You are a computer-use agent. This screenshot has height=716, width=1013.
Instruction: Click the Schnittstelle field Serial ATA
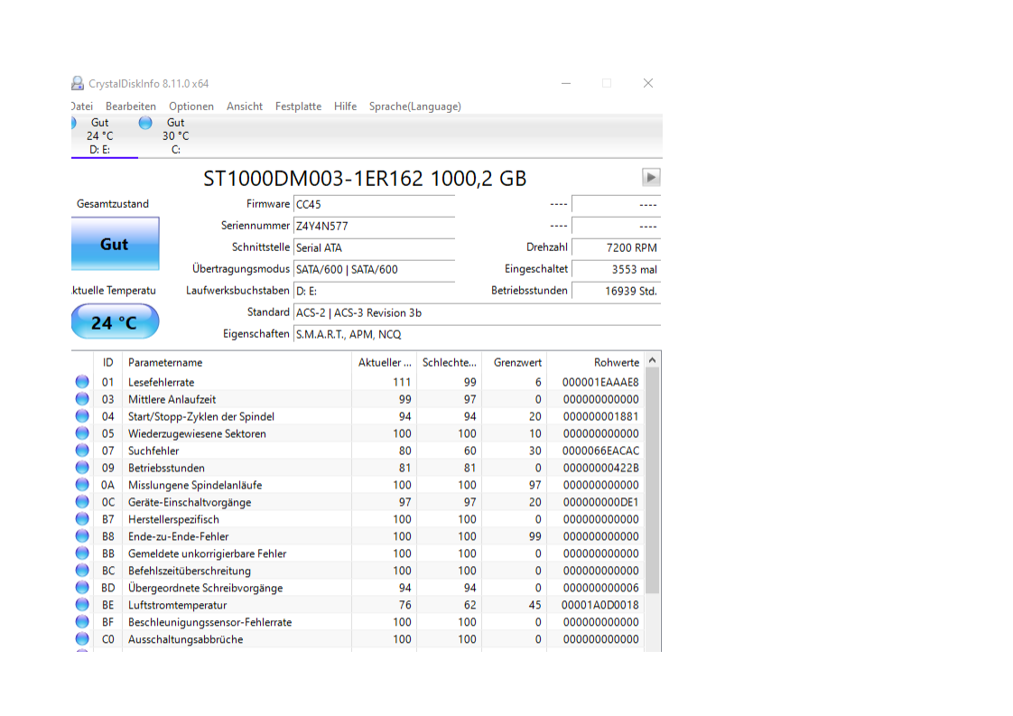pyautogui.click(x=374, y=247)
